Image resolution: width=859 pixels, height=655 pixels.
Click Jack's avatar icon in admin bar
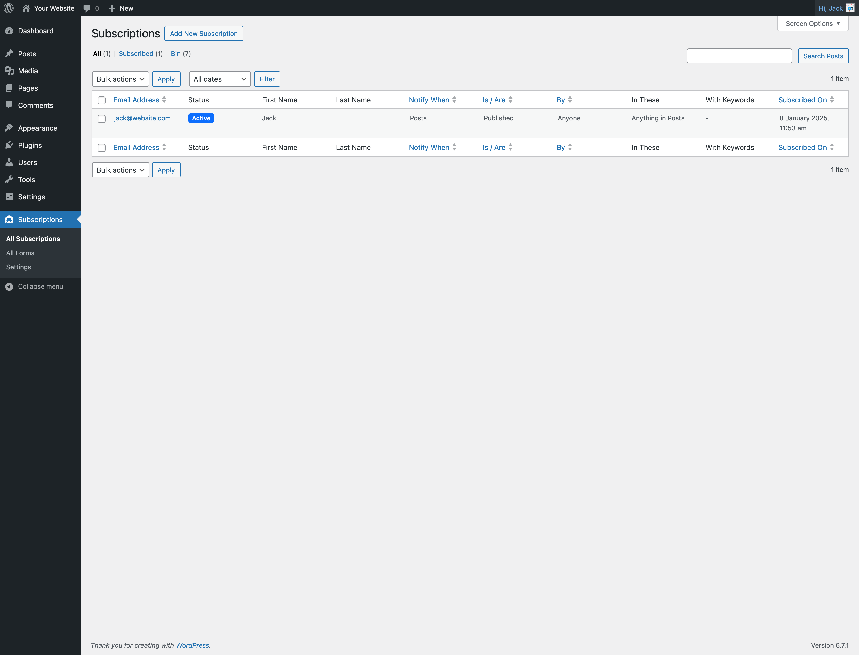click(850, 8)
